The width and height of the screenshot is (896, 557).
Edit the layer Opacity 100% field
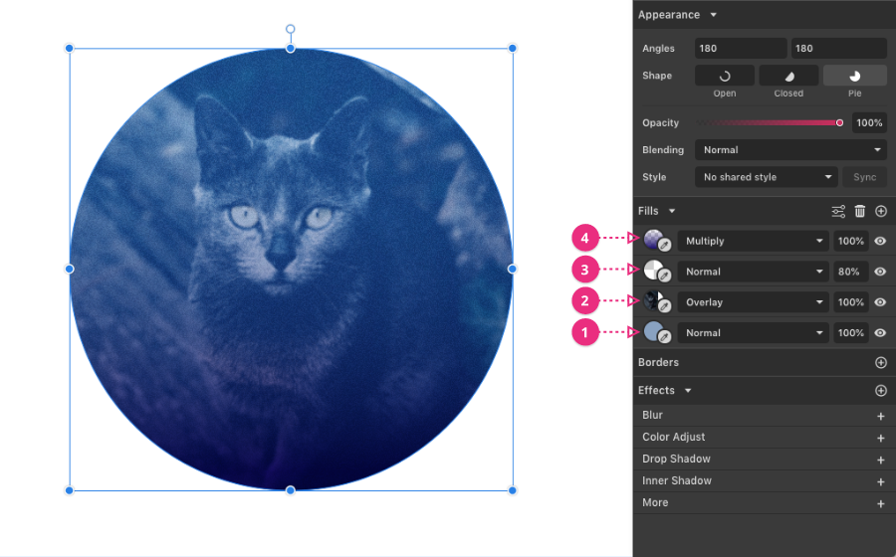coord(869,122)
